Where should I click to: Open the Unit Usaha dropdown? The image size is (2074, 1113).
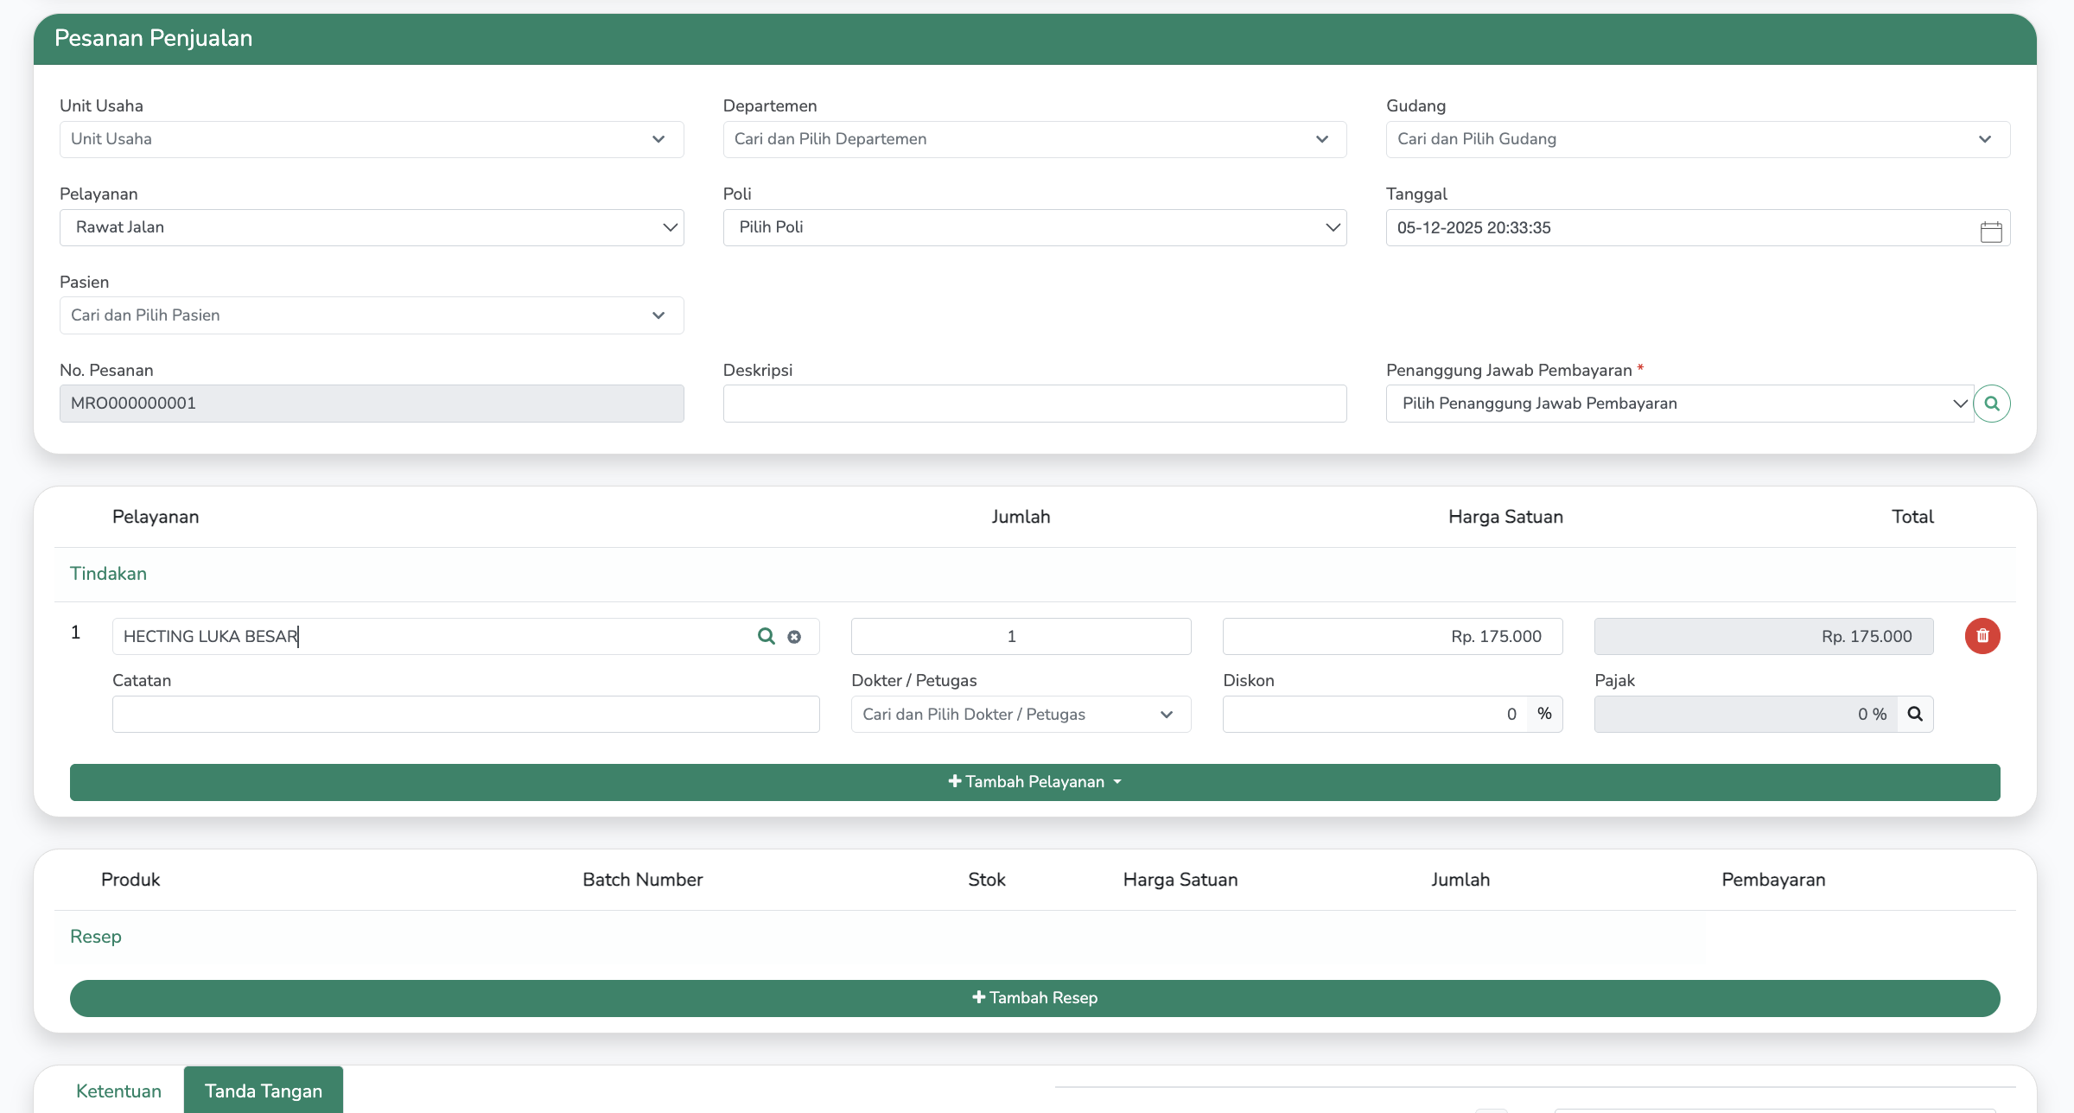371,139
